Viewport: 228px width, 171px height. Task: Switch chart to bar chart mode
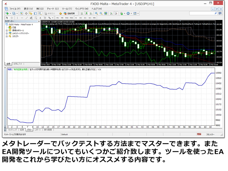(82, 13)
